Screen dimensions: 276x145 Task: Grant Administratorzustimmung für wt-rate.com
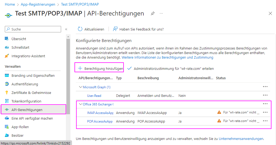tap(170, 68)
